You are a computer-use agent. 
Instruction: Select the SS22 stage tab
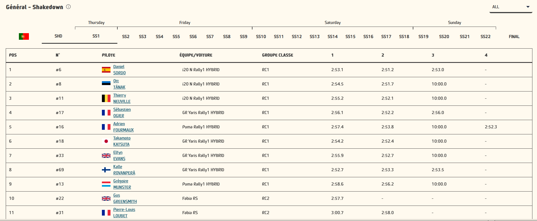point(485,37)
